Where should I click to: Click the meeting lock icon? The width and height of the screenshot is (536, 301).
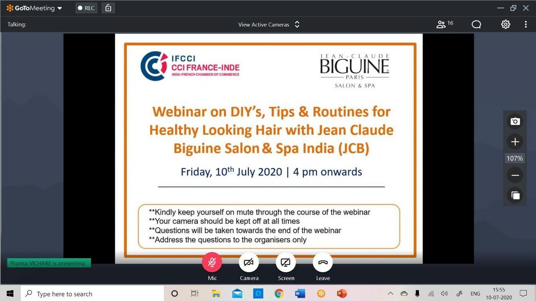(x=108, y=8)
